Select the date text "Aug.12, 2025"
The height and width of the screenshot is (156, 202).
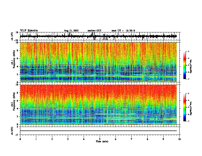[71, 31]
